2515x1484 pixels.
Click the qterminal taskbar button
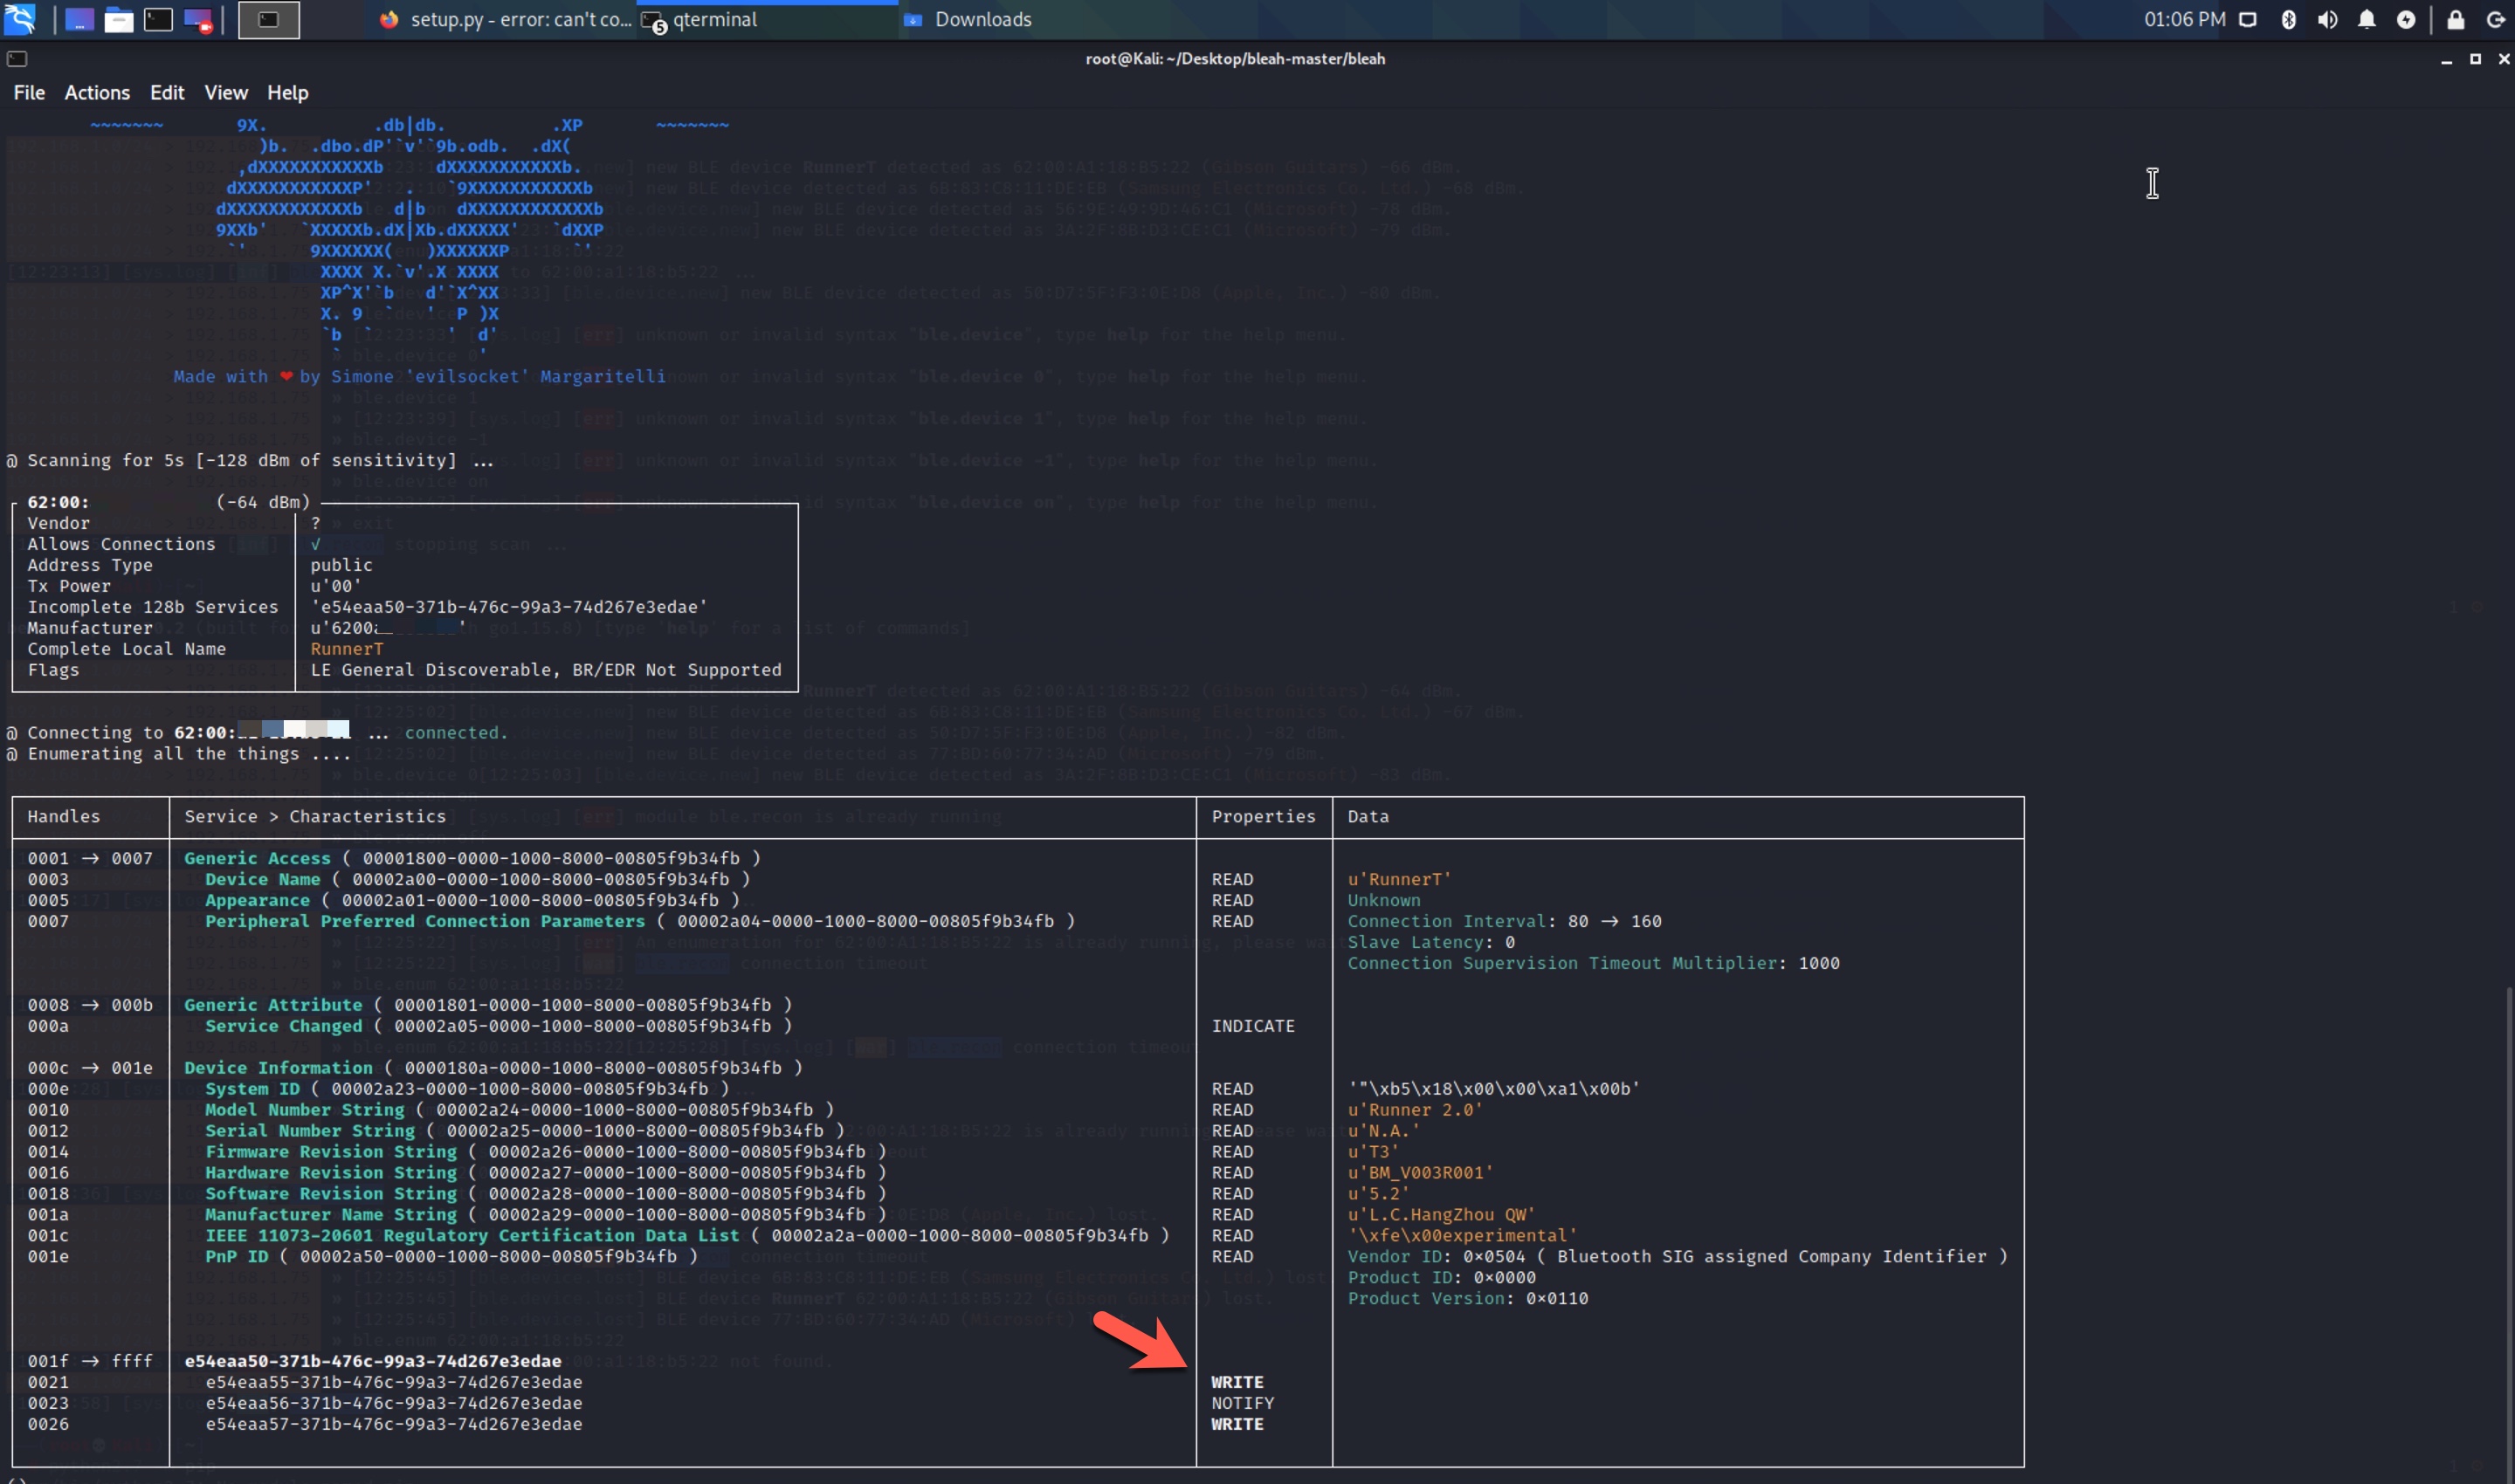(x=714, y=19)
